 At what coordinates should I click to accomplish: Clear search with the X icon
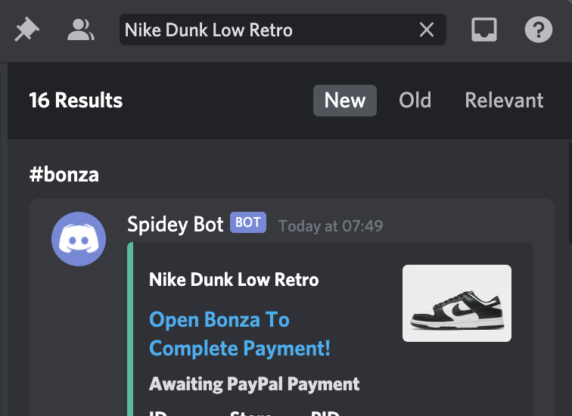click(427, 29)
